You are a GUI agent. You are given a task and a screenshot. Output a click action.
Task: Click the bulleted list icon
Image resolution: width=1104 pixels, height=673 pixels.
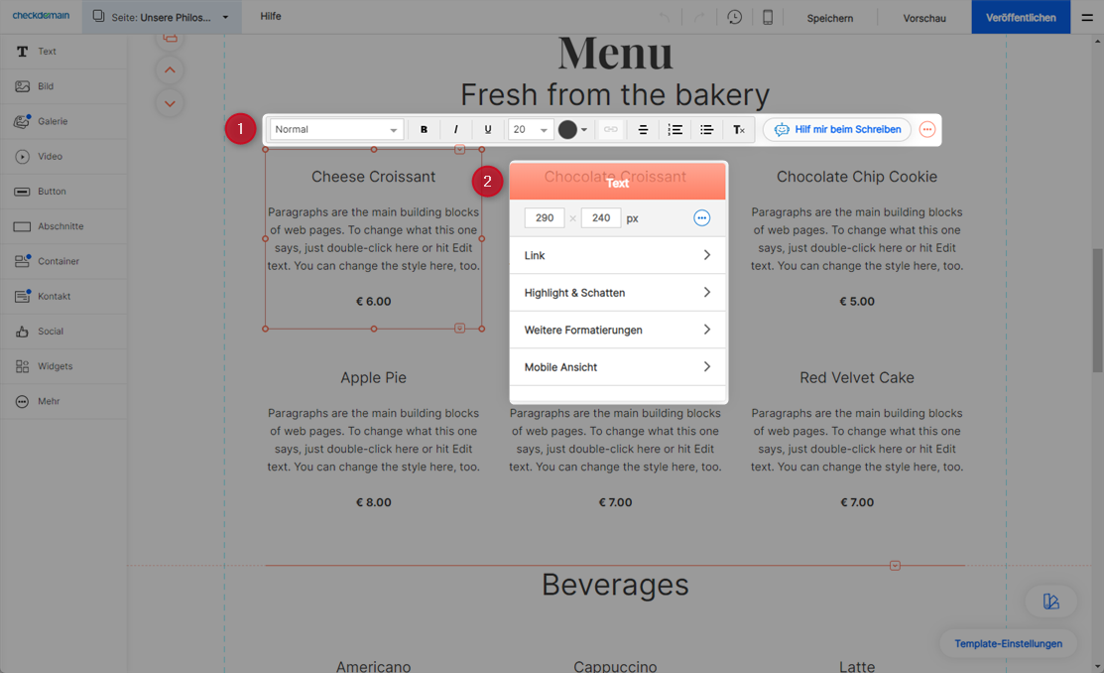point(706,130)
